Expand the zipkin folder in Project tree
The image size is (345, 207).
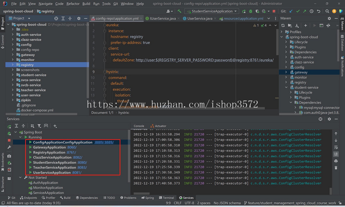13,100
